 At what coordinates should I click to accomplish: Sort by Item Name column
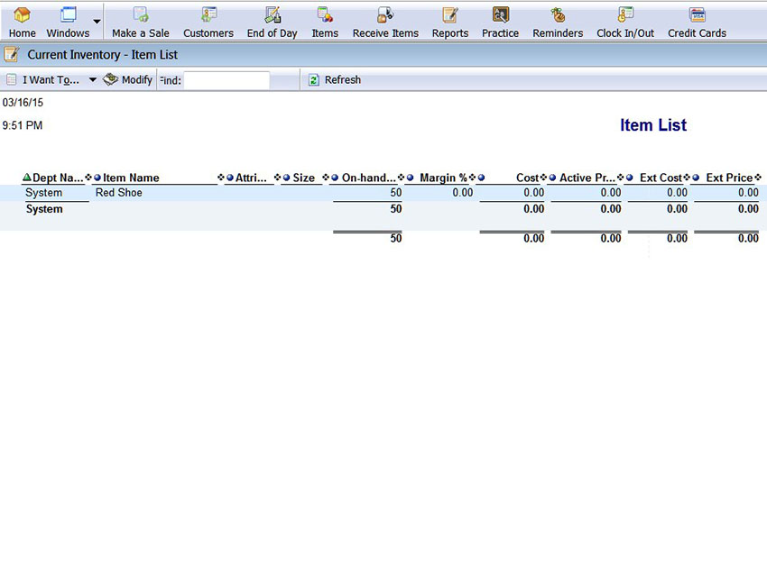click(x=131, y=178)
